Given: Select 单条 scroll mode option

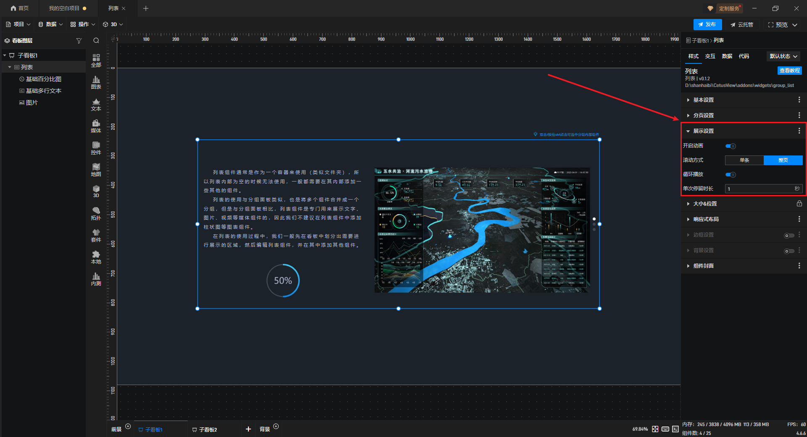Looking at the screenshot, I should click(x=744, y=160).
